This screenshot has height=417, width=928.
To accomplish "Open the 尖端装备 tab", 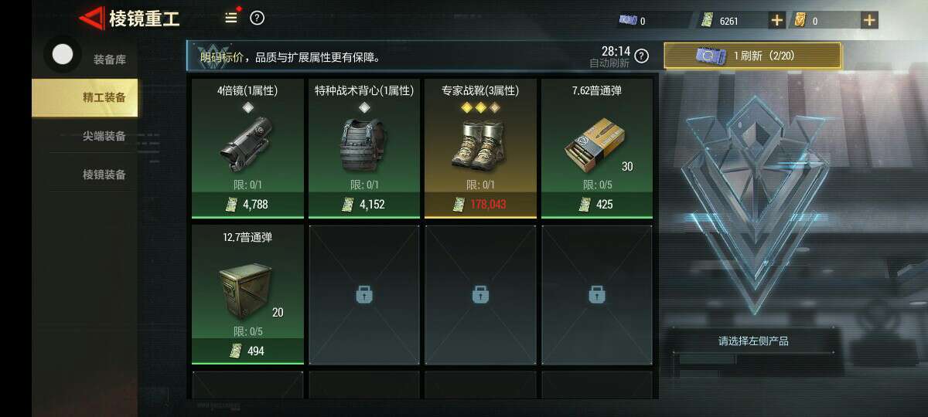I will click(104, 136).
